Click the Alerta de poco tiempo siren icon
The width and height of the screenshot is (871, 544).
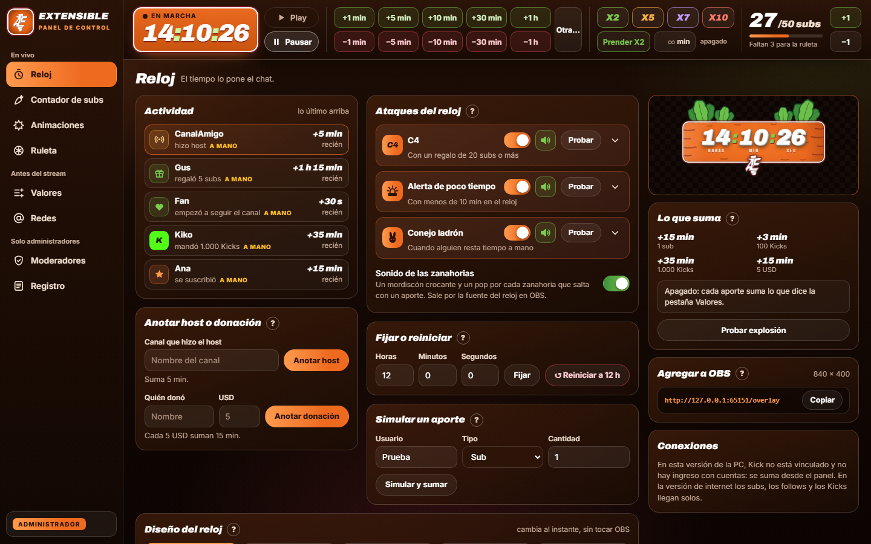tap(393, 192)
